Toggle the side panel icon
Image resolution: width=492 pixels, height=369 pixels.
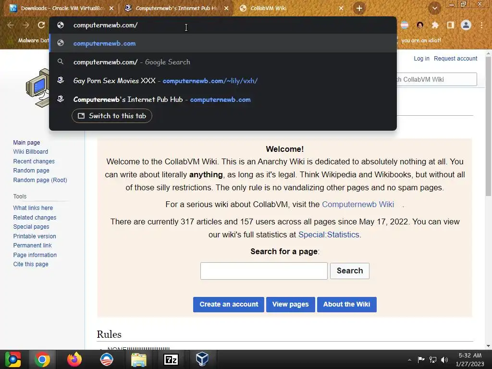450,25
